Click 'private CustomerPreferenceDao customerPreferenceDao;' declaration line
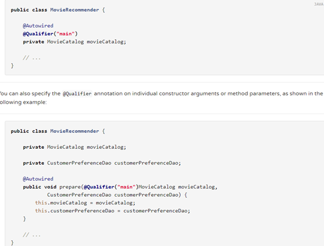 [102, 163]
